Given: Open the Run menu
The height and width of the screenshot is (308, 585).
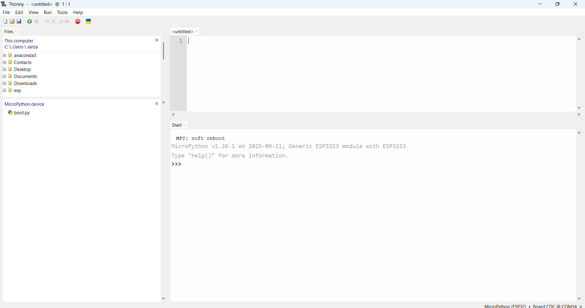Looking at the screenshot, I should click(x=48, y=12).
